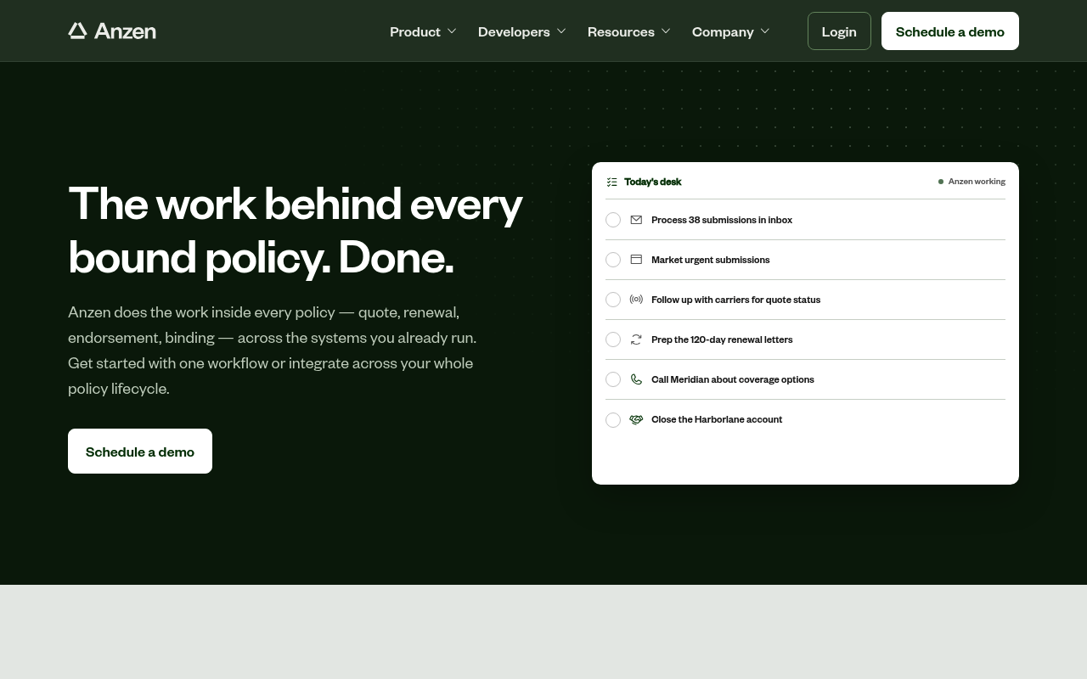Screen dimensions: 1087x679
Task: Click Call Meridian about coverage options text
Action: (732, 379)
